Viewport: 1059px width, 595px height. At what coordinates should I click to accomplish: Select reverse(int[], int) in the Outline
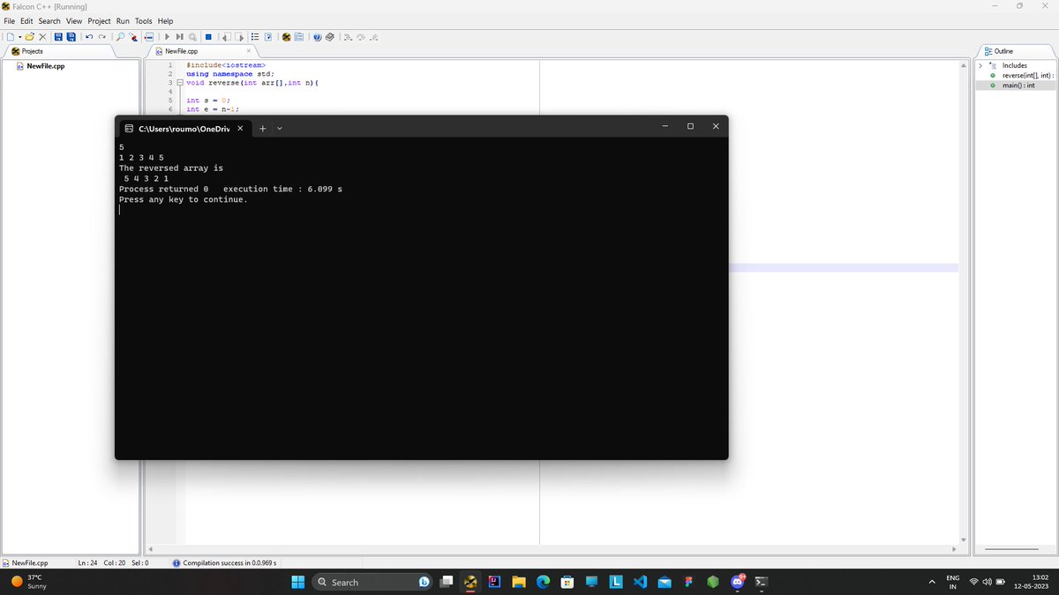1028,75
